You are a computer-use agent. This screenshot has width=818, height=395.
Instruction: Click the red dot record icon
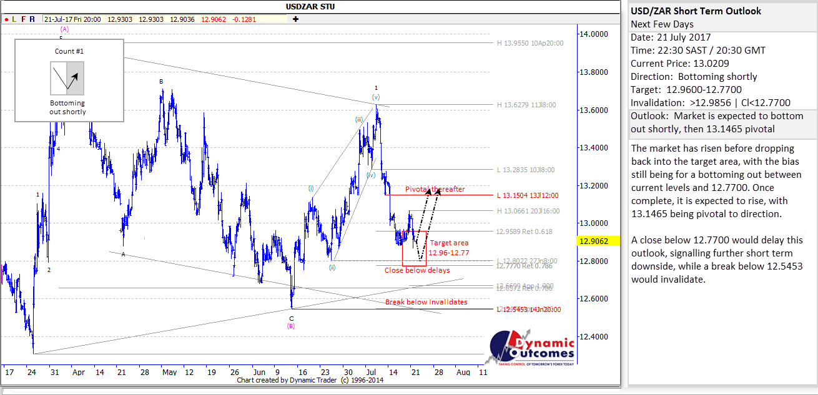tap(6, 19)
